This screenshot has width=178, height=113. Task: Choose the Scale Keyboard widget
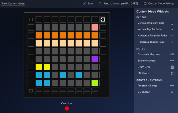(x=155, y=60)
